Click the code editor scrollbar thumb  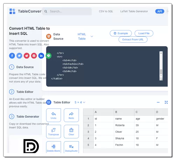[161, 72]
